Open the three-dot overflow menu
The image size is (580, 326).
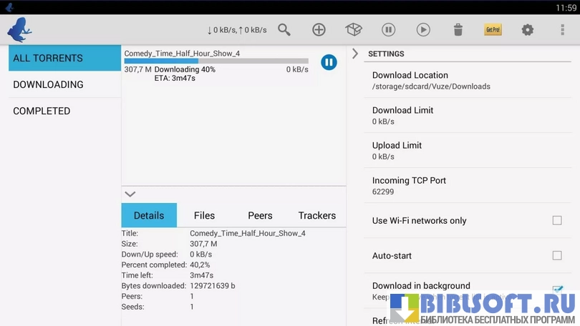click(x=562, y=29)
